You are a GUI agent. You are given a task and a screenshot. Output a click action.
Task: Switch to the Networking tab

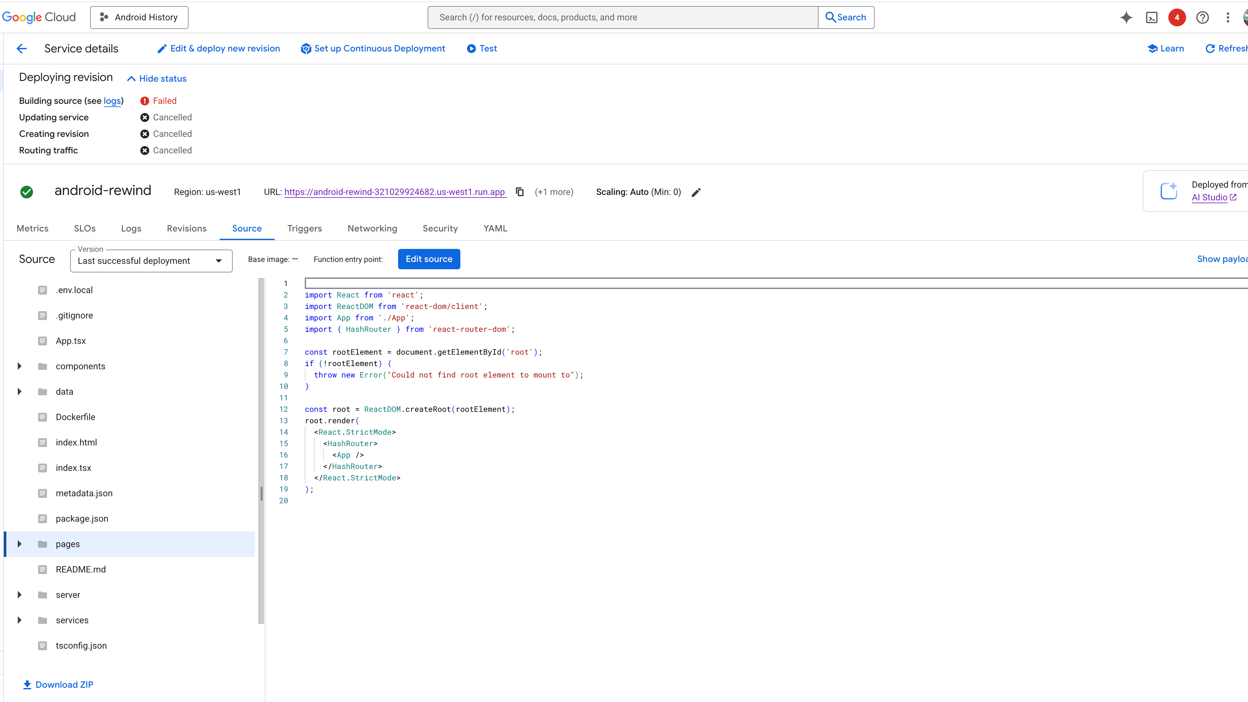[x=372, y=228]
